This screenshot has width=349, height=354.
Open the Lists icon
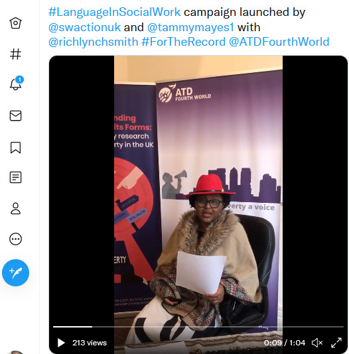point(15,177)
